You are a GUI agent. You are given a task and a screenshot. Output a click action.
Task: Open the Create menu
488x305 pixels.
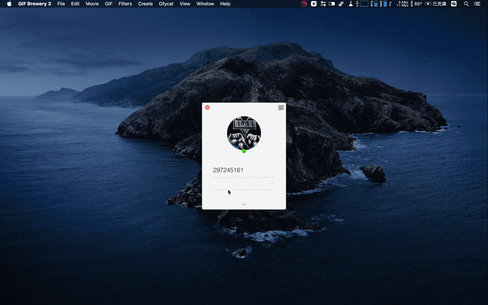[x=145, y=4]
